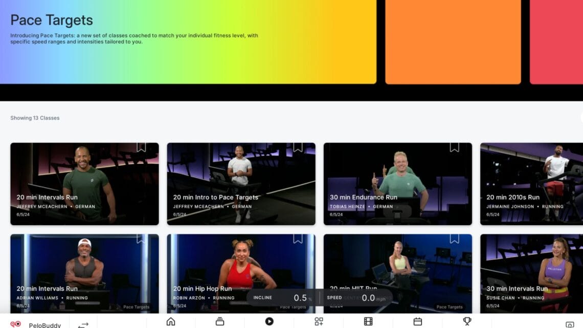Open the trophy challenges icon

tap(467, 321)
